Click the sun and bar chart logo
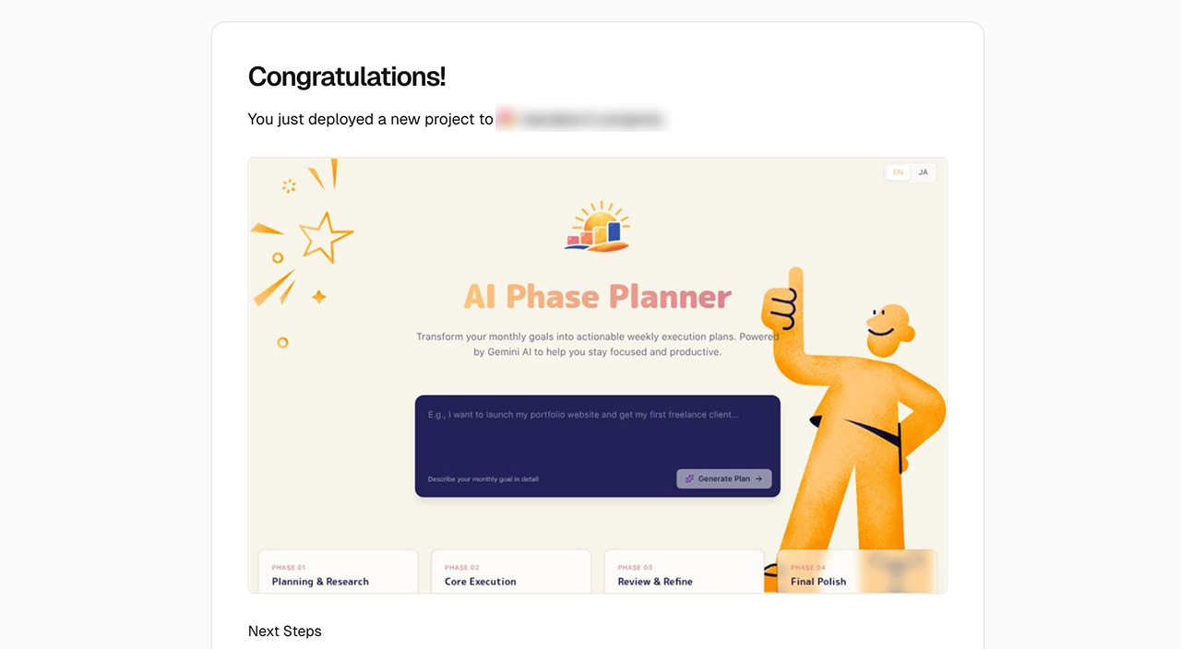This screenshot has height=649, width=1181. pyautogui.click(x=598, y=227)
